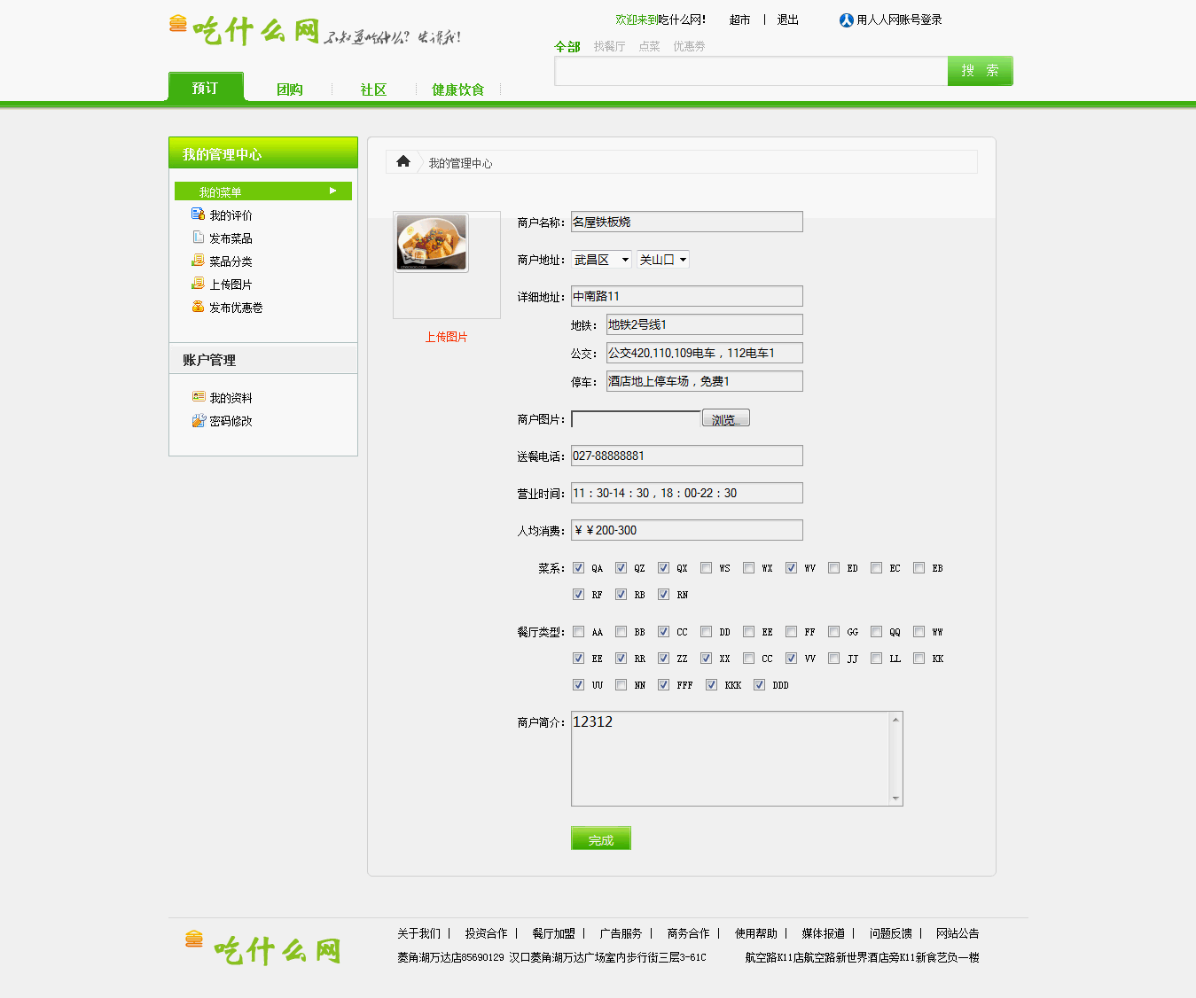Click the 商户简介 textarea scrollbar
This screenshot has width=1196, height=998.
895,759
